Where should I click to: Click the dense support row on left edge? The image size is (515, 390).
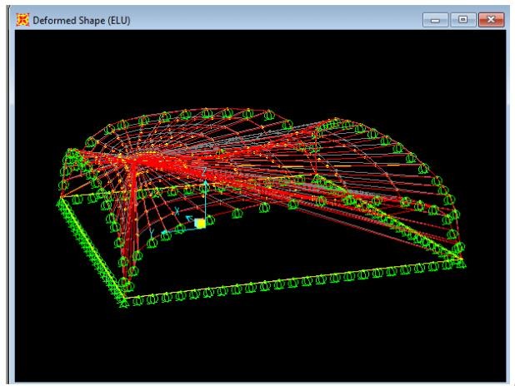click(x=92, y=249)
